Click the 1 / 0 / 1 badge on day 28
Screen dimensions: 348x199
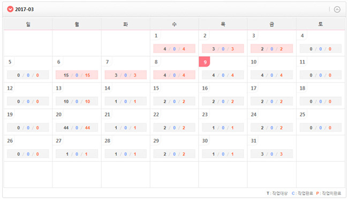coord(126,154)
